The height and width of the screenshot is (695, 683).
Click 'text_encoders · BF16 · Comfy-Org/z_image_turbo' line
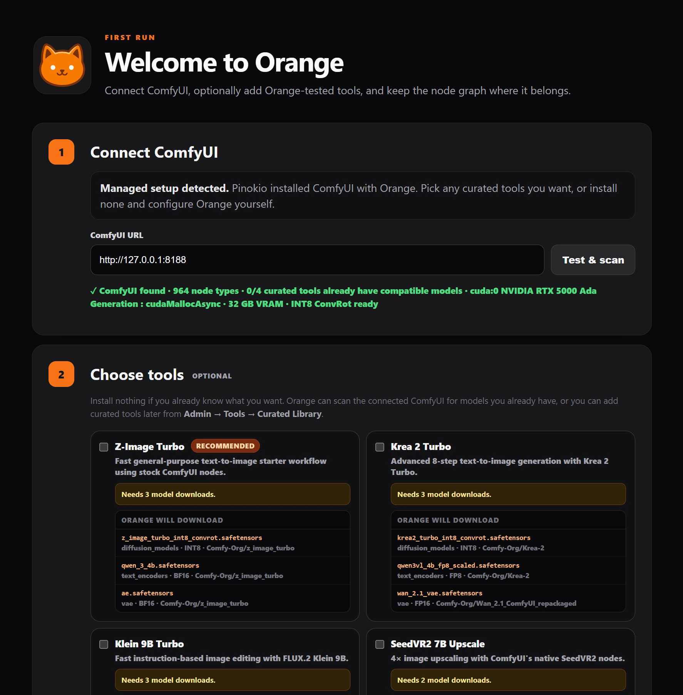click(x=202, y=576)
